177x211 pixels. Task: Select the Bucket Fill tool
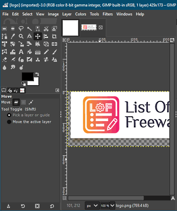(x=29, y=52)
